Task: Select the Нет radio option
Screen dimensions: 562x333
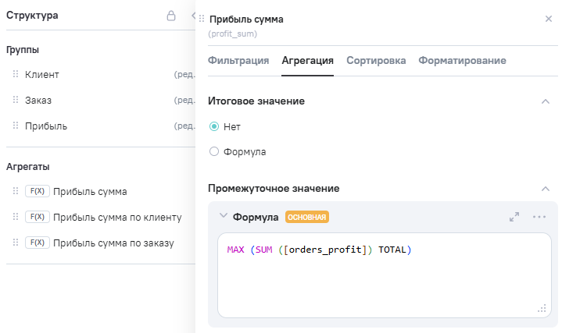Action: click(214, 126)
